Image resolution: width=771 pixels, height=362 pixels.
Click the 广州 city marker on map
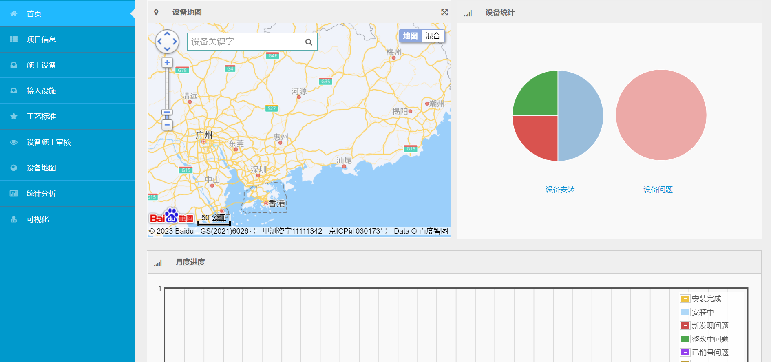coord(203,141)
